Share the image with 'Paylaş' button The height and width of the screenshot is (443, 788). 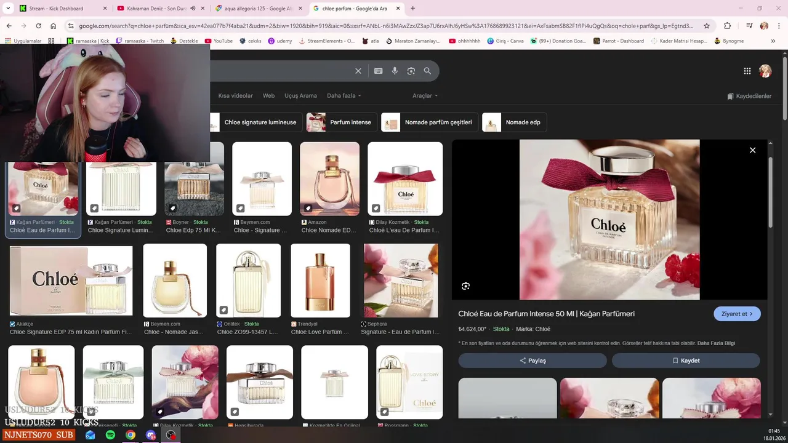(x=533, y=361)
